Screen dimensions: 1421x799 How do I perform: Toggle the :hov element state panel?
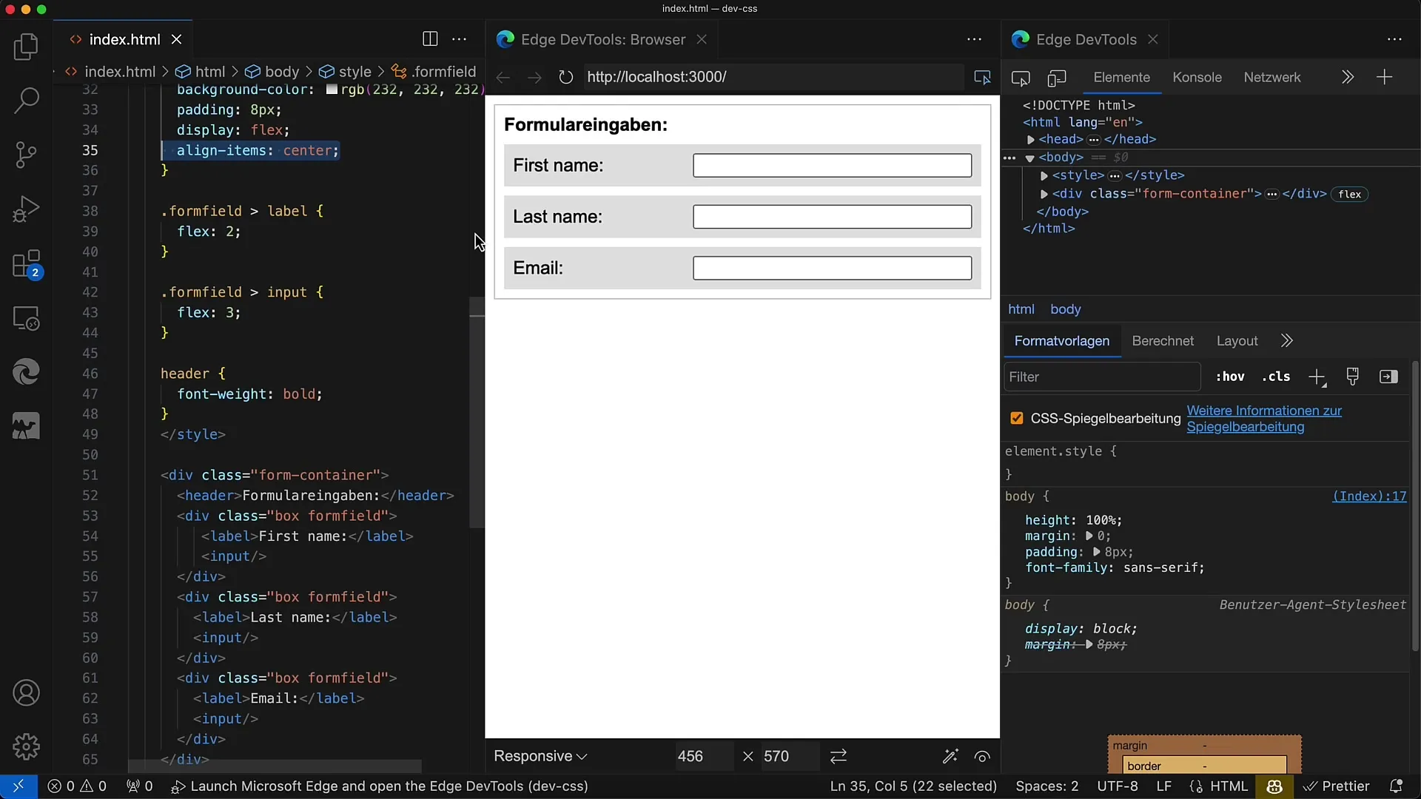[x=1230, y=377]
